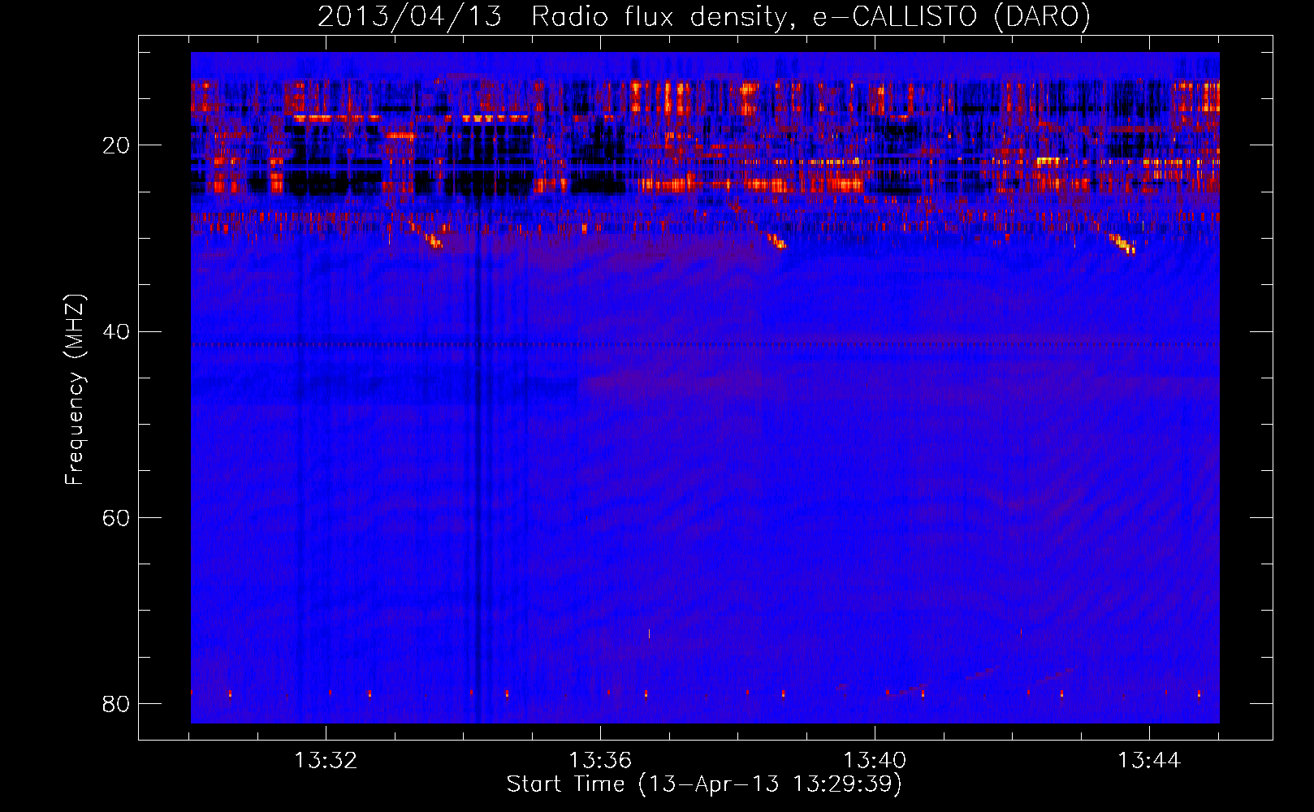
Task: Click the 80 MHz frequency tick label
Action: 116,704
